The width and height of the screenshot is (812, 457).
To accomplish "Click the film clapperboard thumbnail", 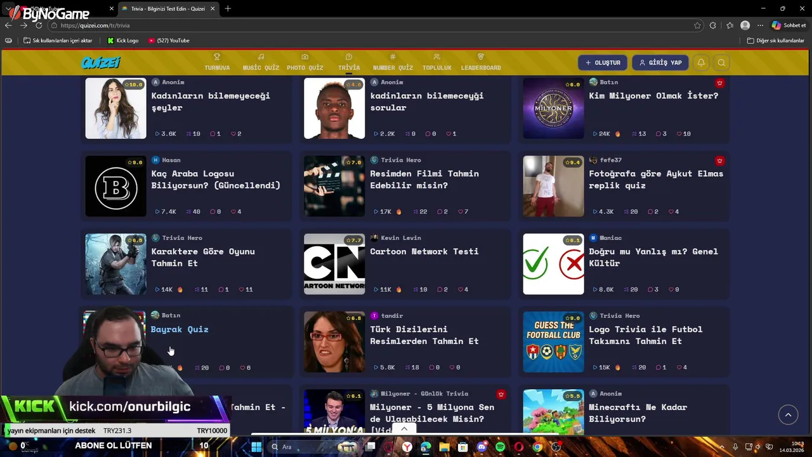I will coord(334,186).
